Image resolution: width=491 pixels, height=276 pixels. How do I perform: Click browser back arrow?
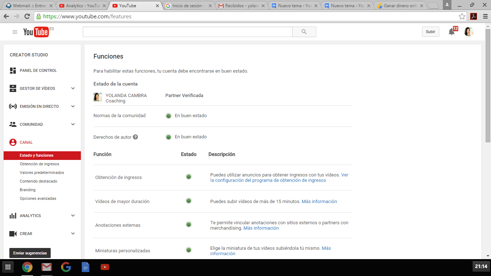point(6,17)
